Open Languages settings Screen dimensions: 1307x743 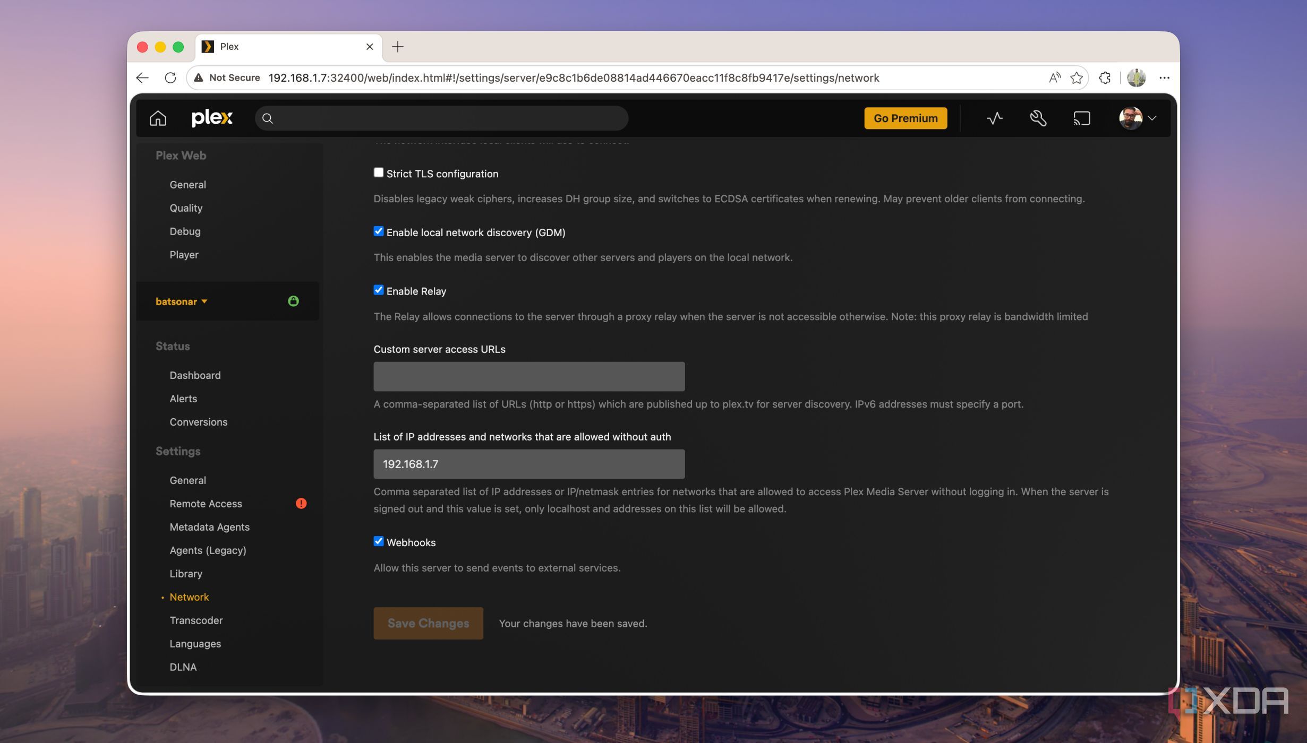point(195,644)
